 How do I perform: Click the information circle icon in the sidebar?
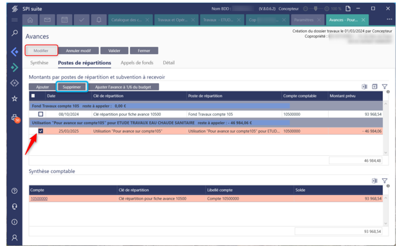(x=15, y=222)
